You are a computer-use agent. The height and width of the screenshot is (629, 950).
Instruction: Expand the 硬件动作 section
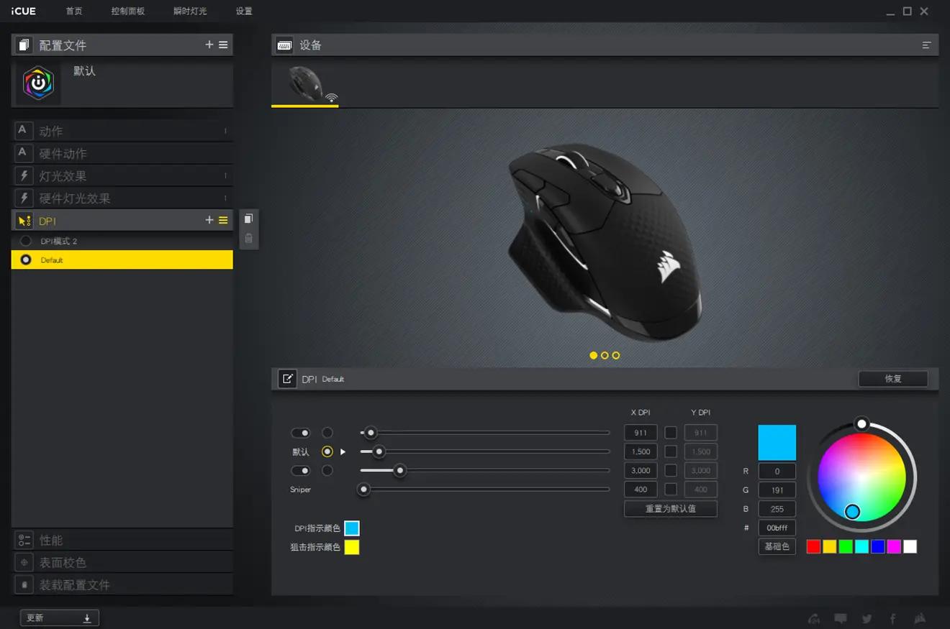(122, 153)
